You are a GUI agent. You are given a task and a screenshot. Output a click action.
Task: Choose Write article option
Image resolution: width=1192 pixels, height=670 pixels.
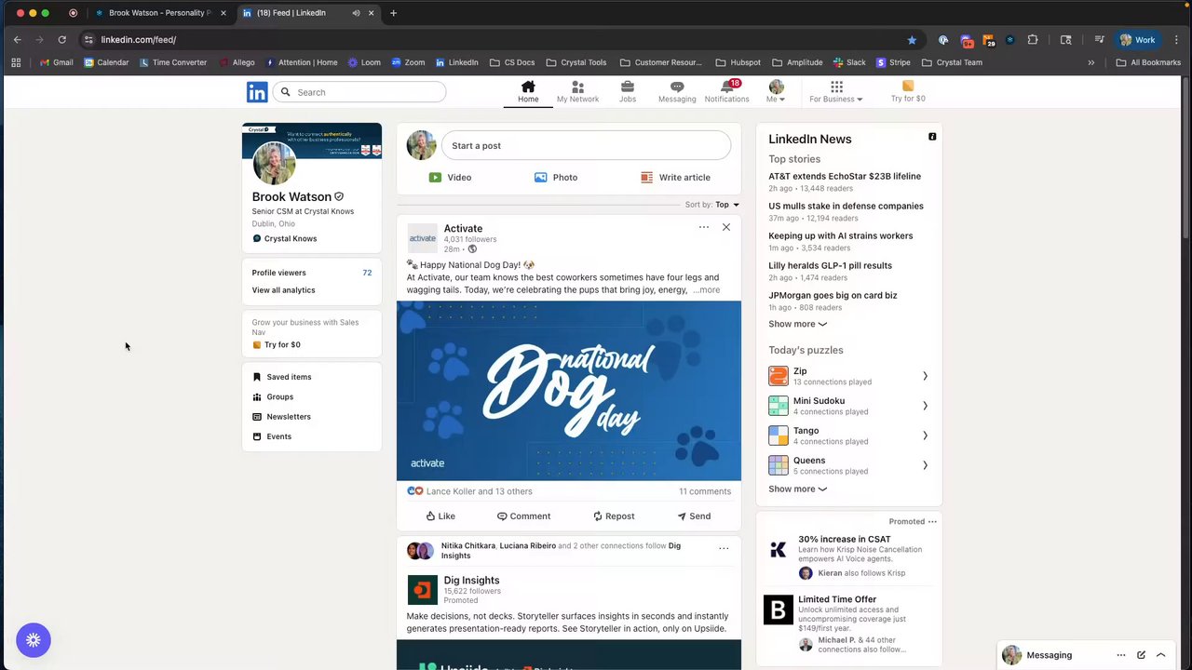click(x=675, y=177)
